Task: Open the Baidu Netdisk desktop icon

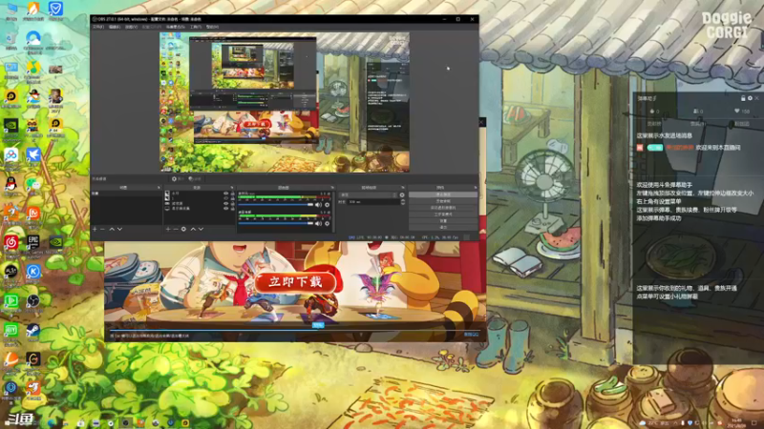Action: tap(11, 154)
